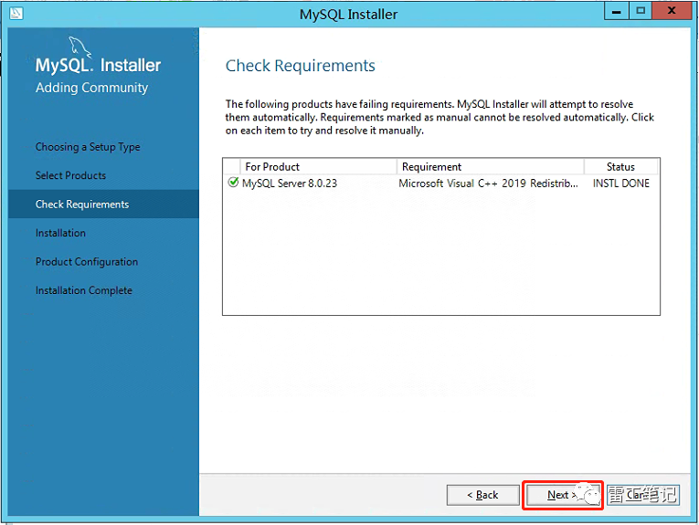Sort by the Requirement column header

(x=491, y=166)
